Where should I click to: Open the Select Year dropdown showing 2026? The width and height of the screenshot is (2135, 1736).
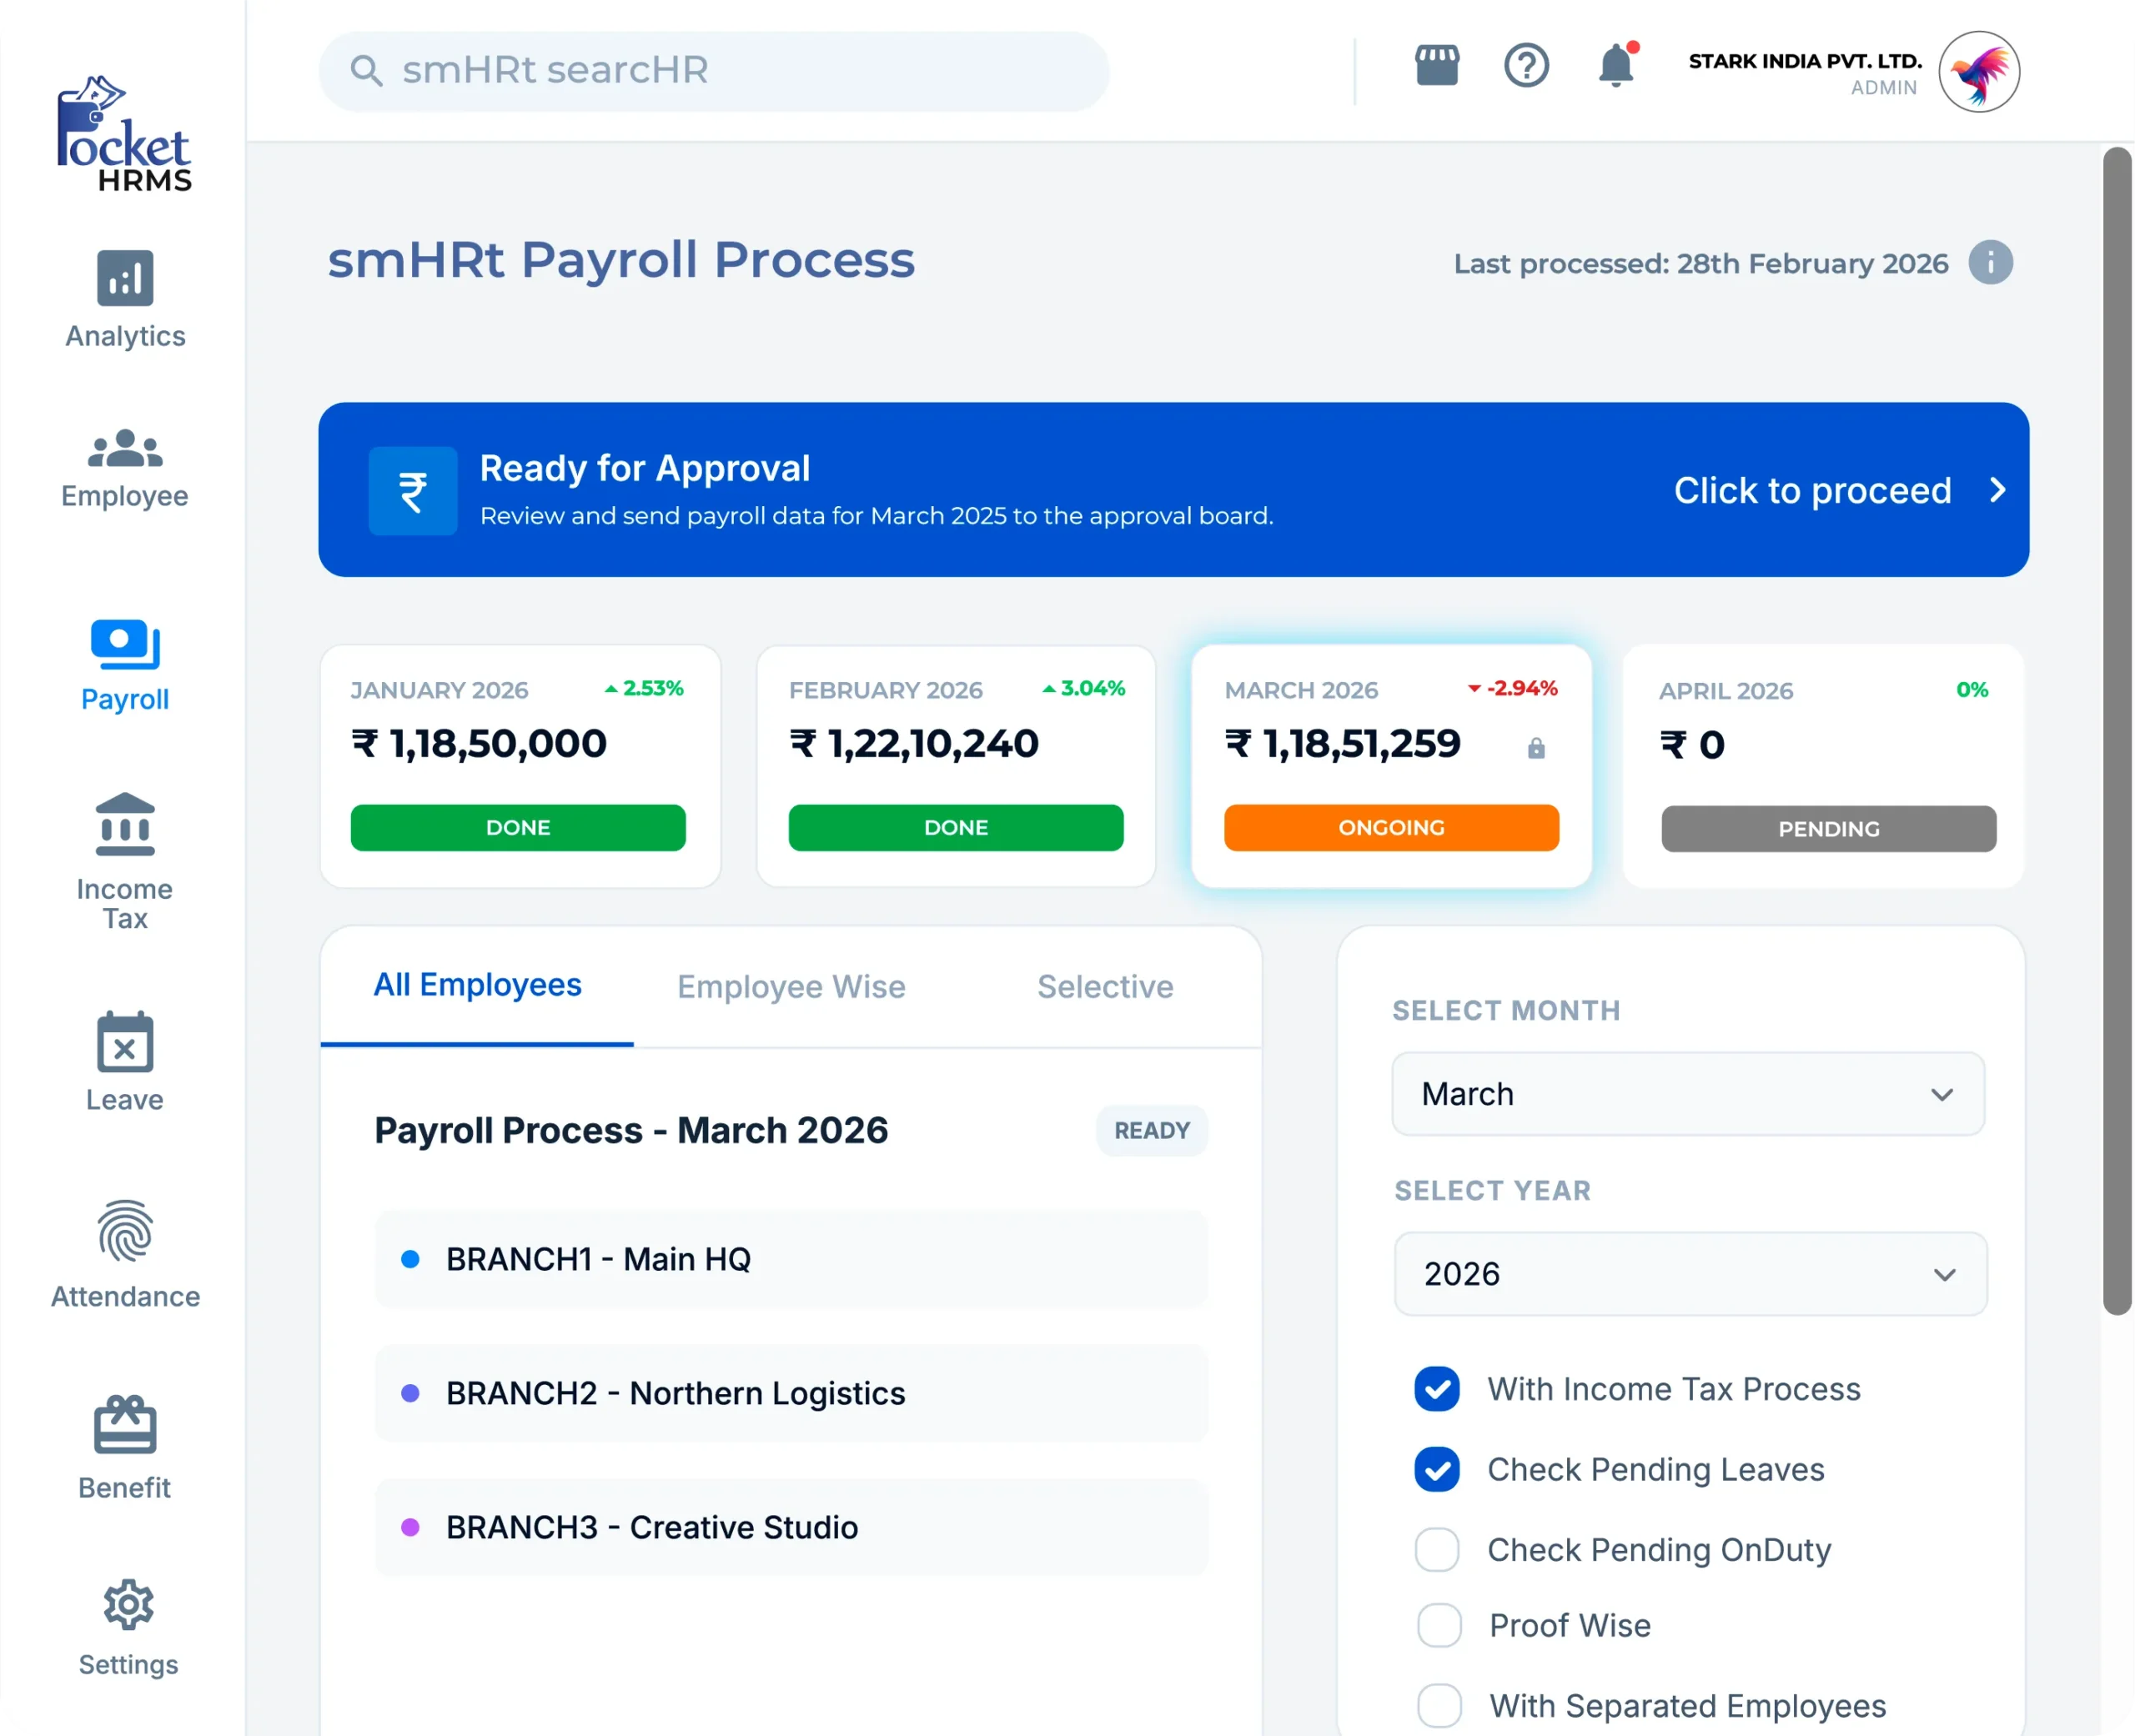pyautogui.click(x=1690, y=1274)
